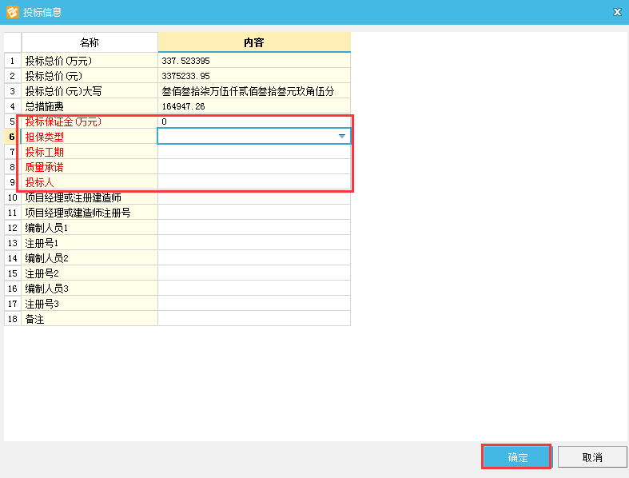Select the 投标总价(元)大写 value cell
The width and height of the screenshot is (629, 478).
[253, 91]
